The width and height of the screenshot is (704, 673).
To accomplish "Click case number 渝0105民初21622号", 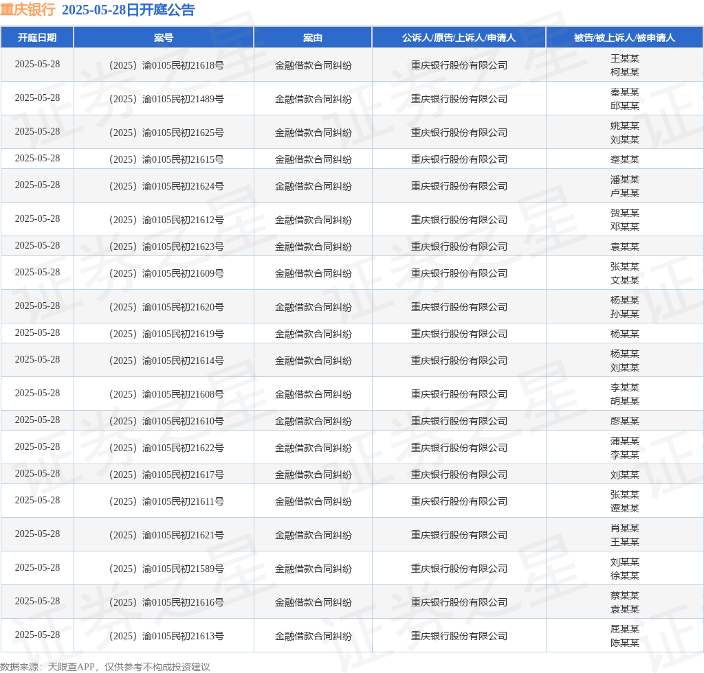I will click(x=166, y=448).
